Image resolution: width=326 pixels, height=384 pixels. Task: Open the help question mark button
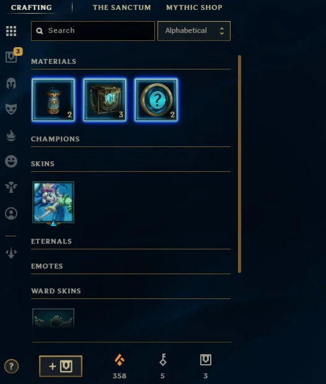(11, 367)
